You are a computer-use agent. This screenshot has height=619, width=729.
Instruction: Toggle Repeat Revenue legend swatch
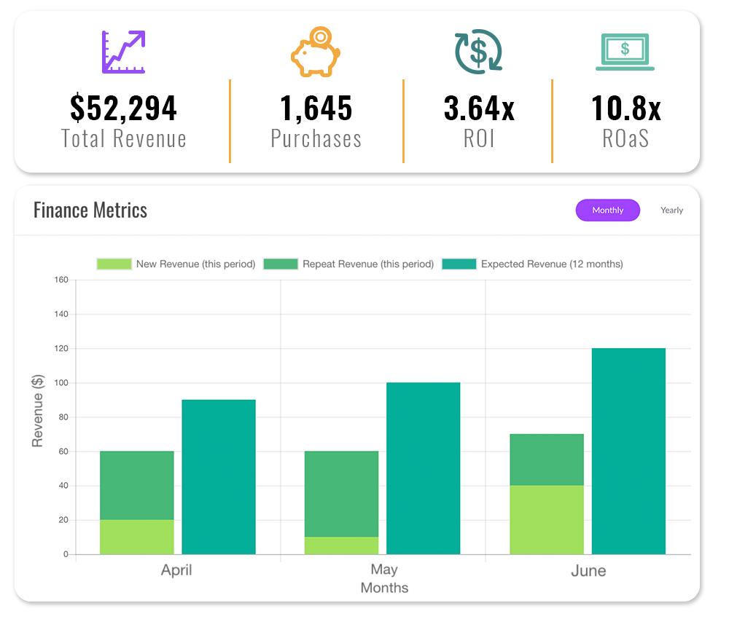(x=281, y=264)
